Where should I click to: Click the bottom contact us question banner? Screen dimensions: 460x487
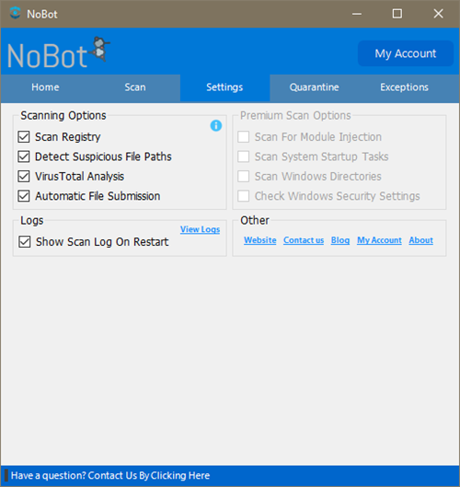[110, 476]
